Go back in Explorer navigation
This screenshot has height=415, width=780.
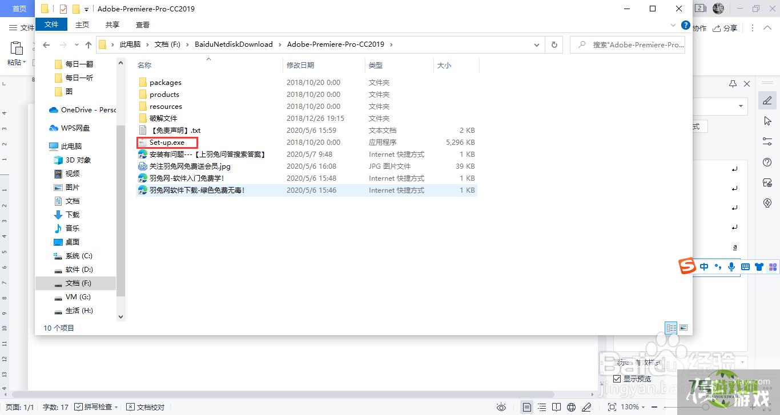click(x=47, y=44)
